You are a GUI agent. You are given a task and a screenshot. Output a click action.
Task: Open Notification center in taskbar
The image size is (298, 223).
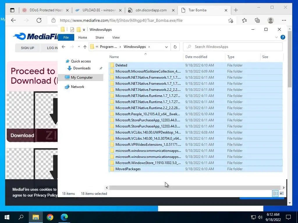point(288,217)
